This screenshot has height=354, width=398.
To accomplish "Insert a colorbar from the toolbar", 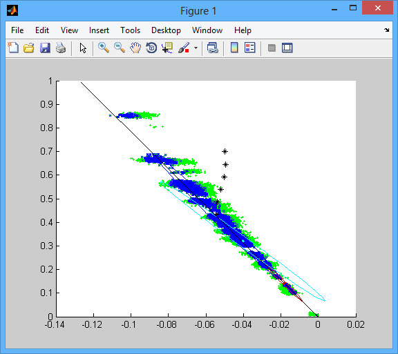I will pyautogui.click(x=234, y=48).
